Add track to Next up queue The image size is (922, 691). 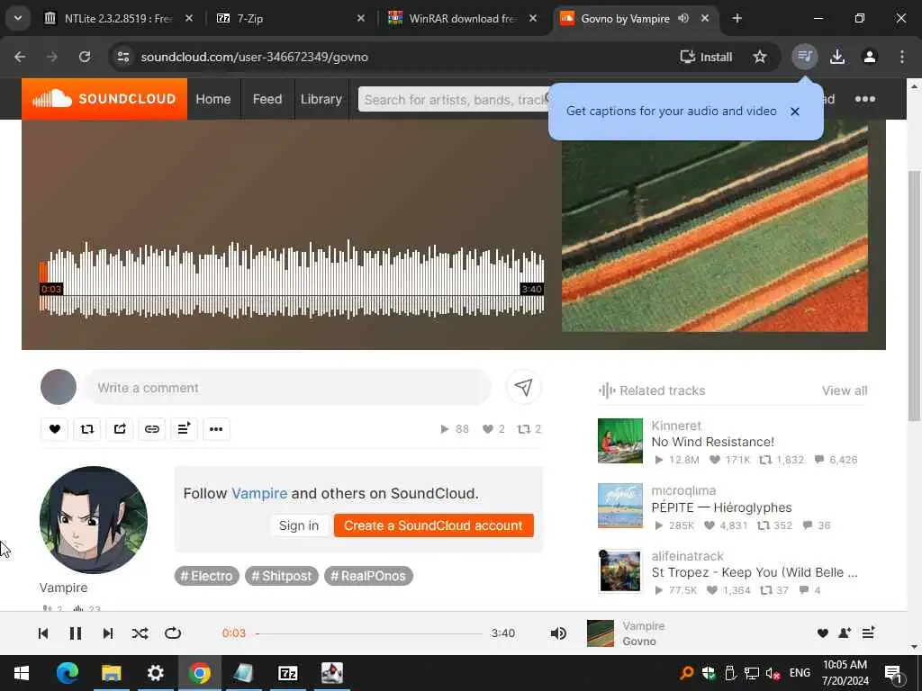pyautogui.click(x=184, y=429)
